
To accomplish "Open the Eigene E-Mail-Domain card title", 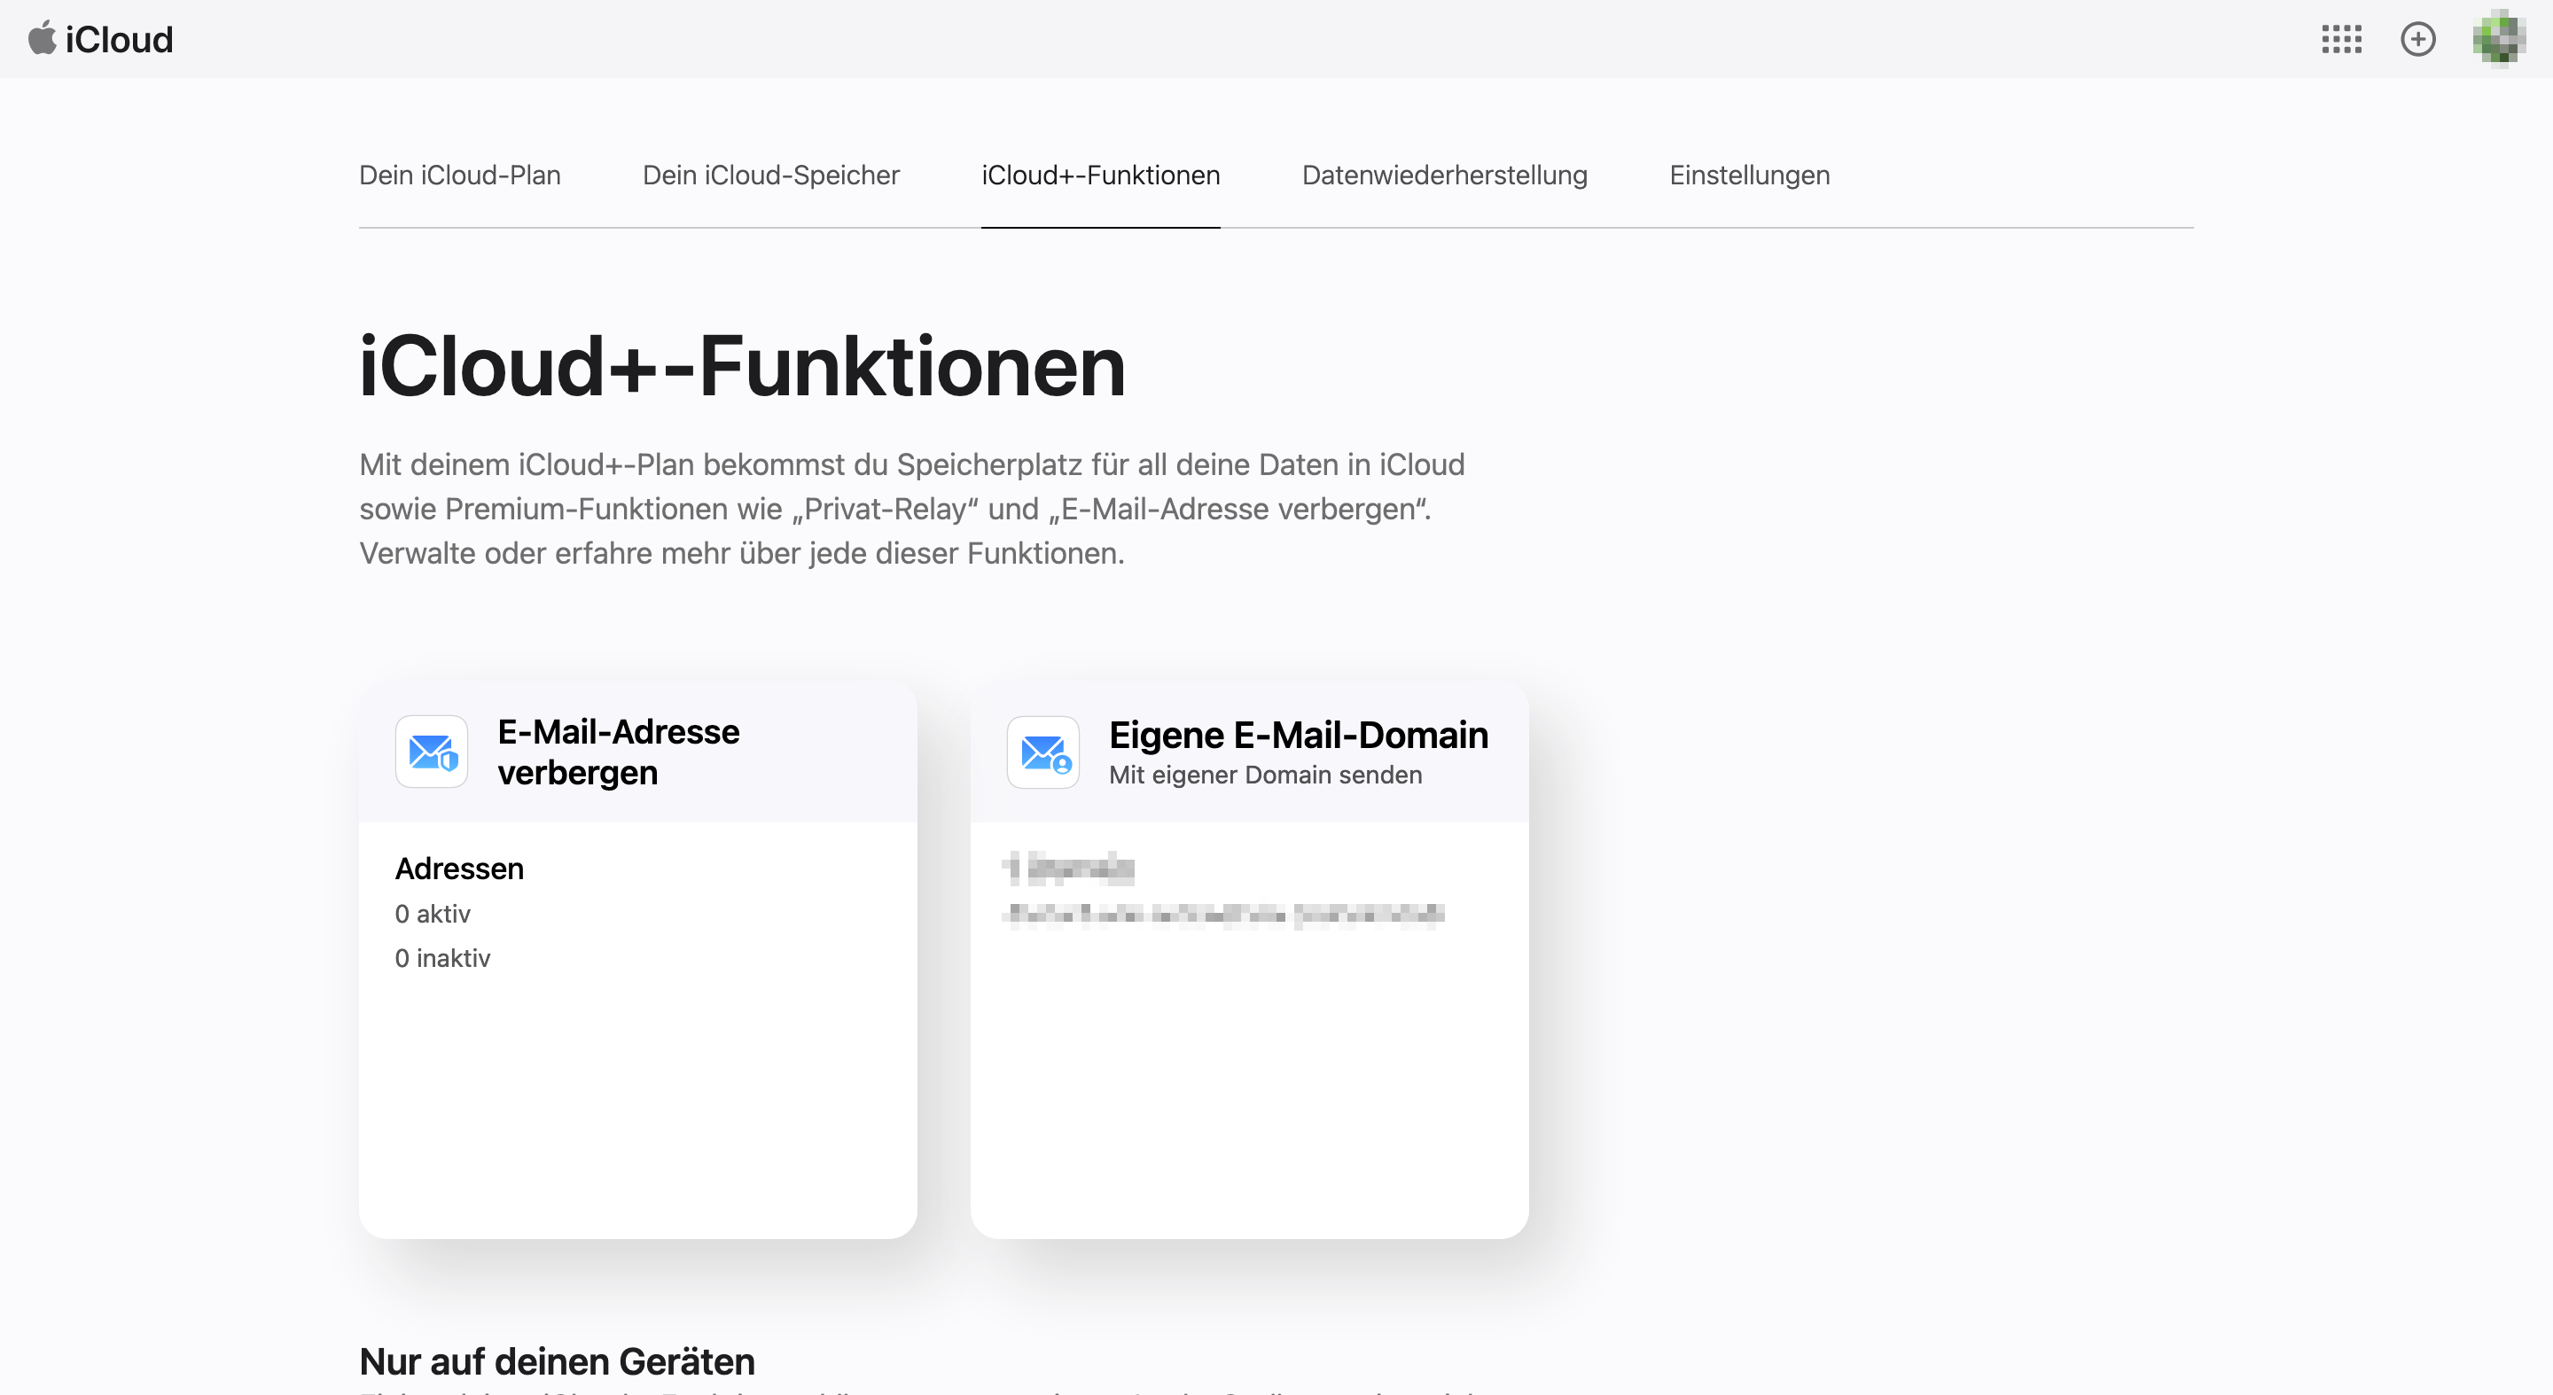I will pos(1299,735).
